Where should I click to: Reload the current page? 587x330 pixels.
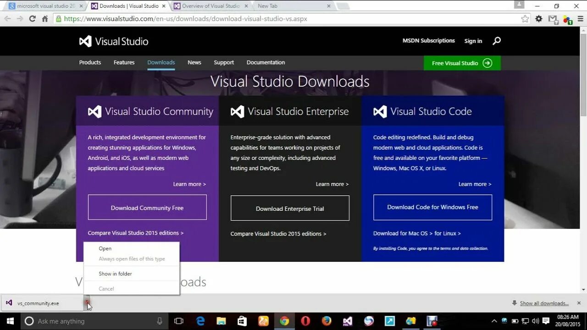tap(32, 19)
